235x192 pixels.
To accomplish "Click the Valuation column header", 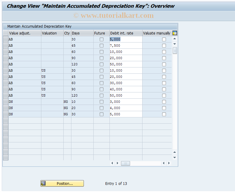I will pyautogui.click(x=52, y=33).
